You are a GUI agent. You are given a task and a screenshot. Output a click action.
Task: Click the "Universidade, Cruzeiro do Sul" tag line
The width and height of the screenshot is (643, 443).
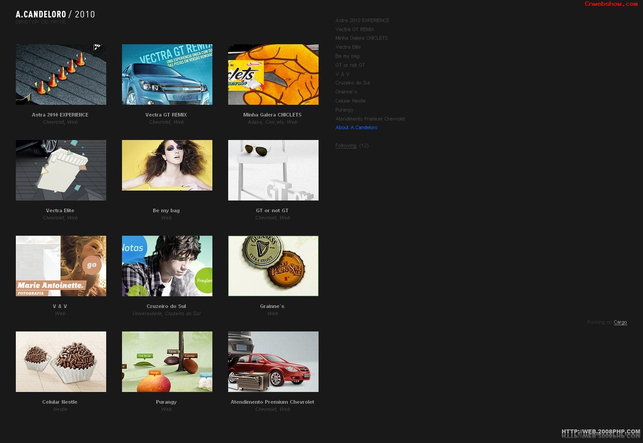[x=166, y=313]
